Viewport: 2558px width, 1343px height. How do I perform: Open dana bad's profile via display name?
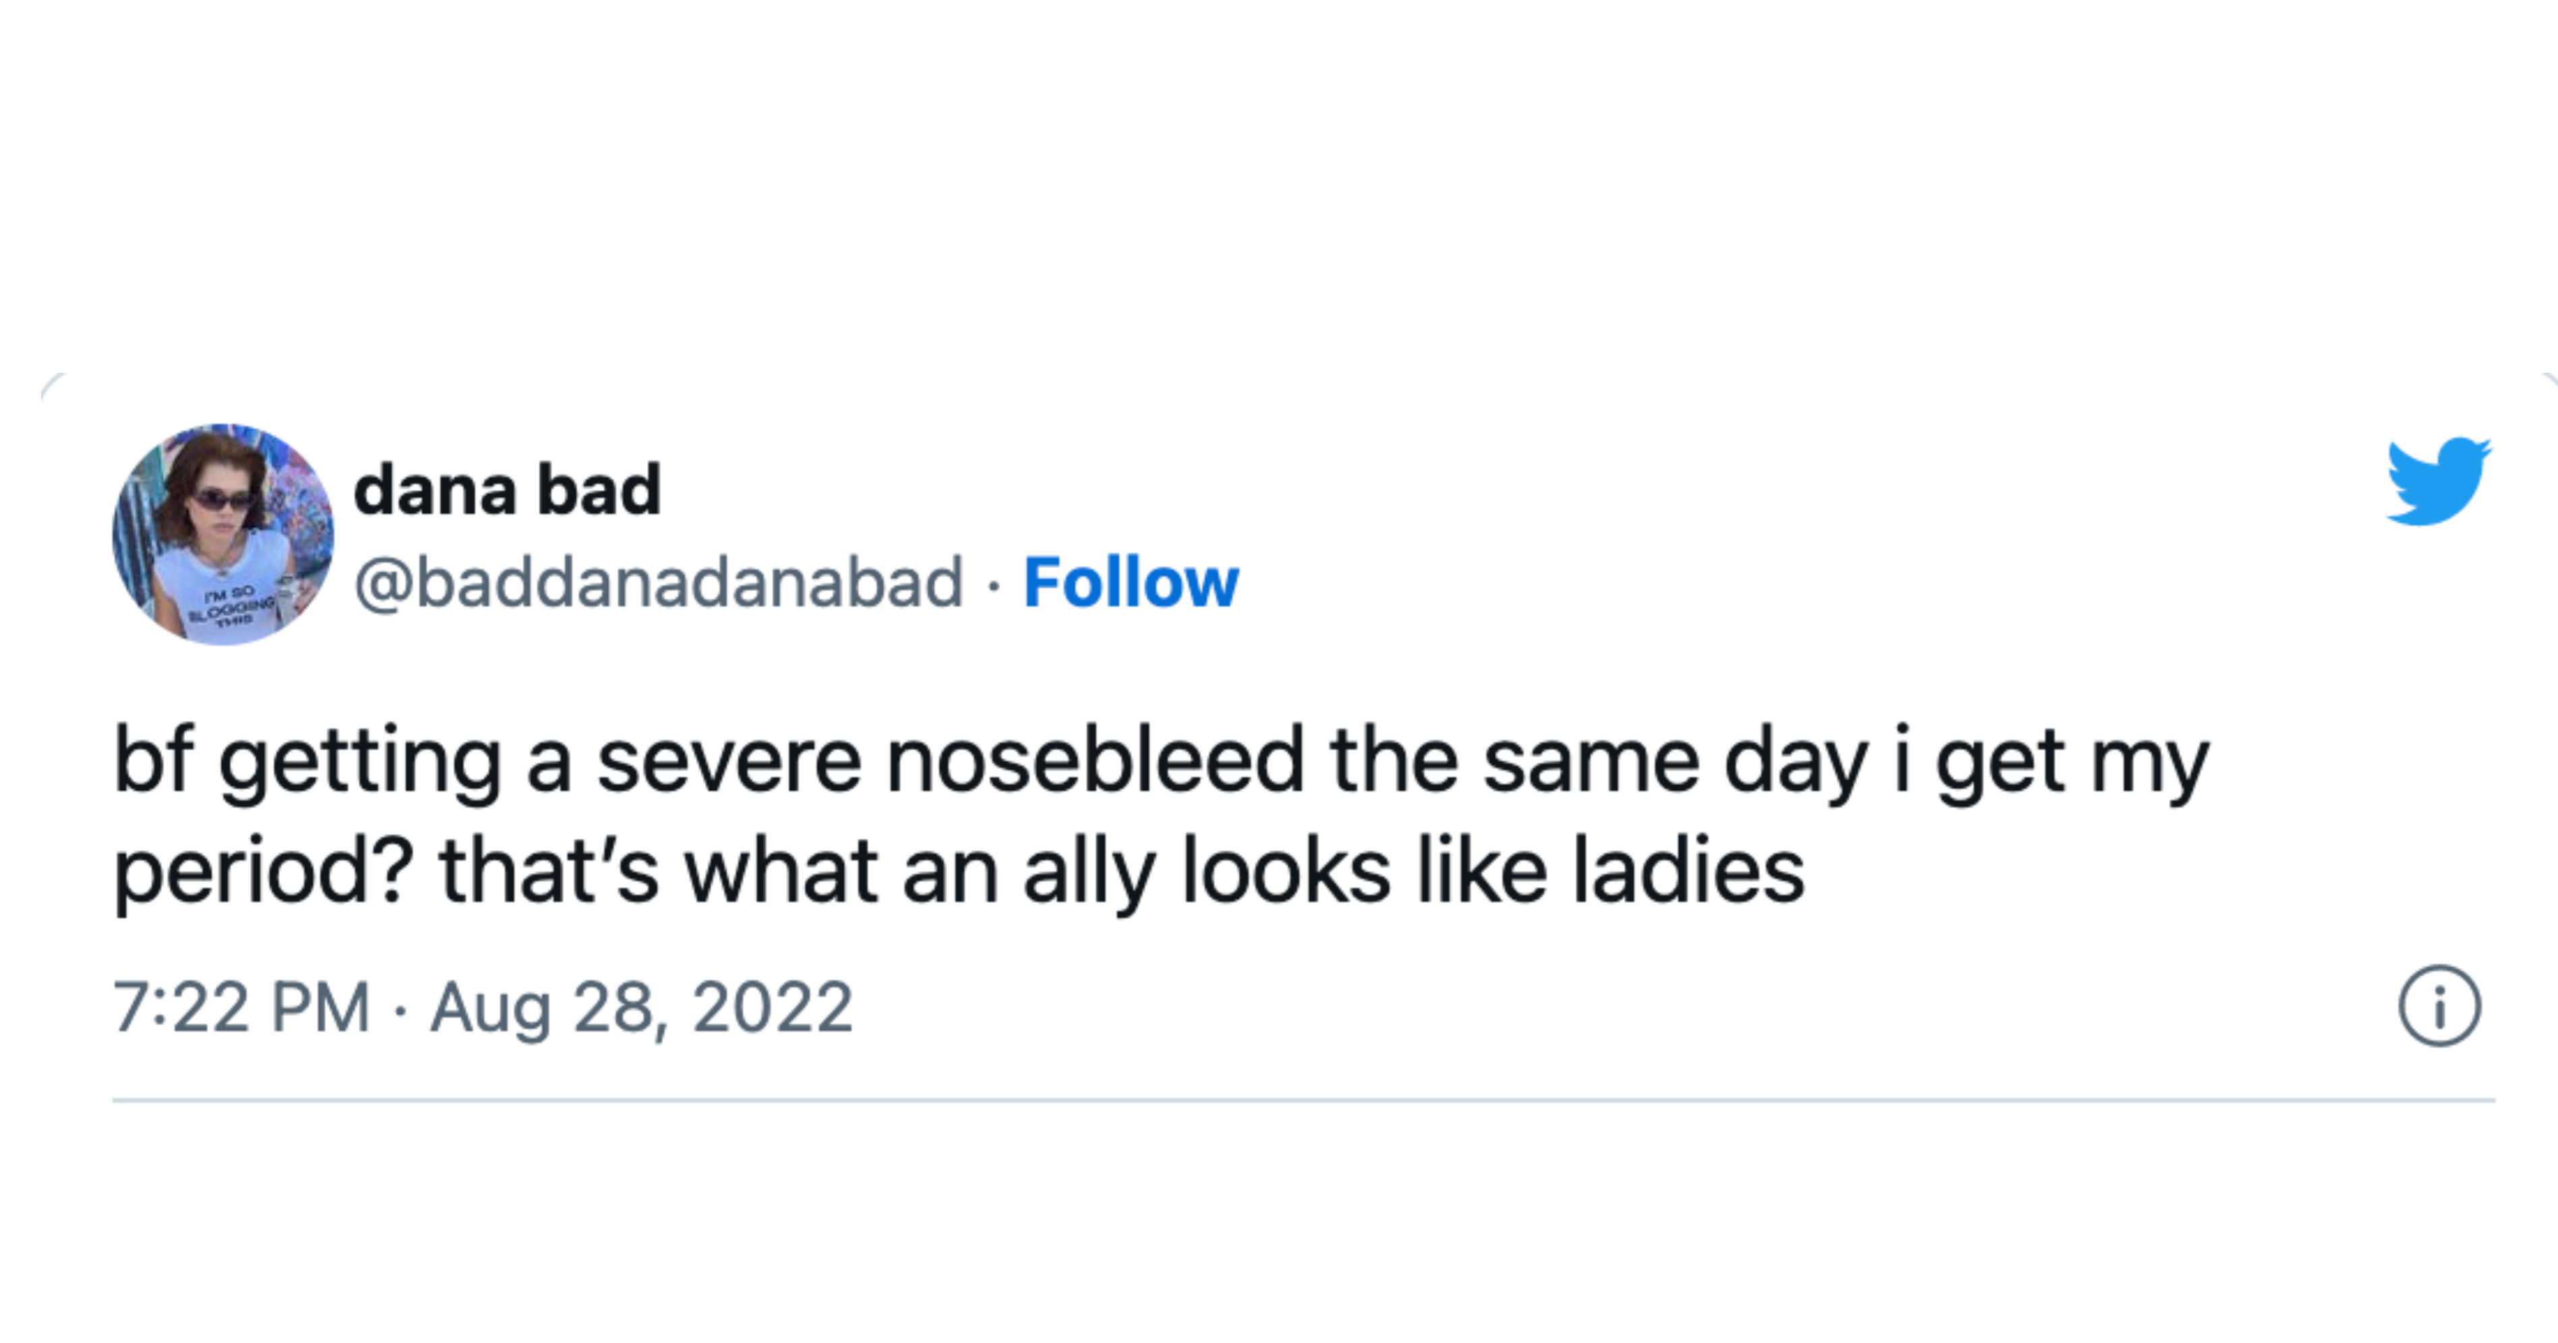508,488
